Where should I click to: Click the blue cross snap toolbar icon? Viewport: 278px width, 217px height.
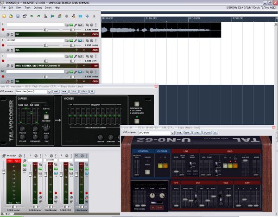click(x=87, y=16)
